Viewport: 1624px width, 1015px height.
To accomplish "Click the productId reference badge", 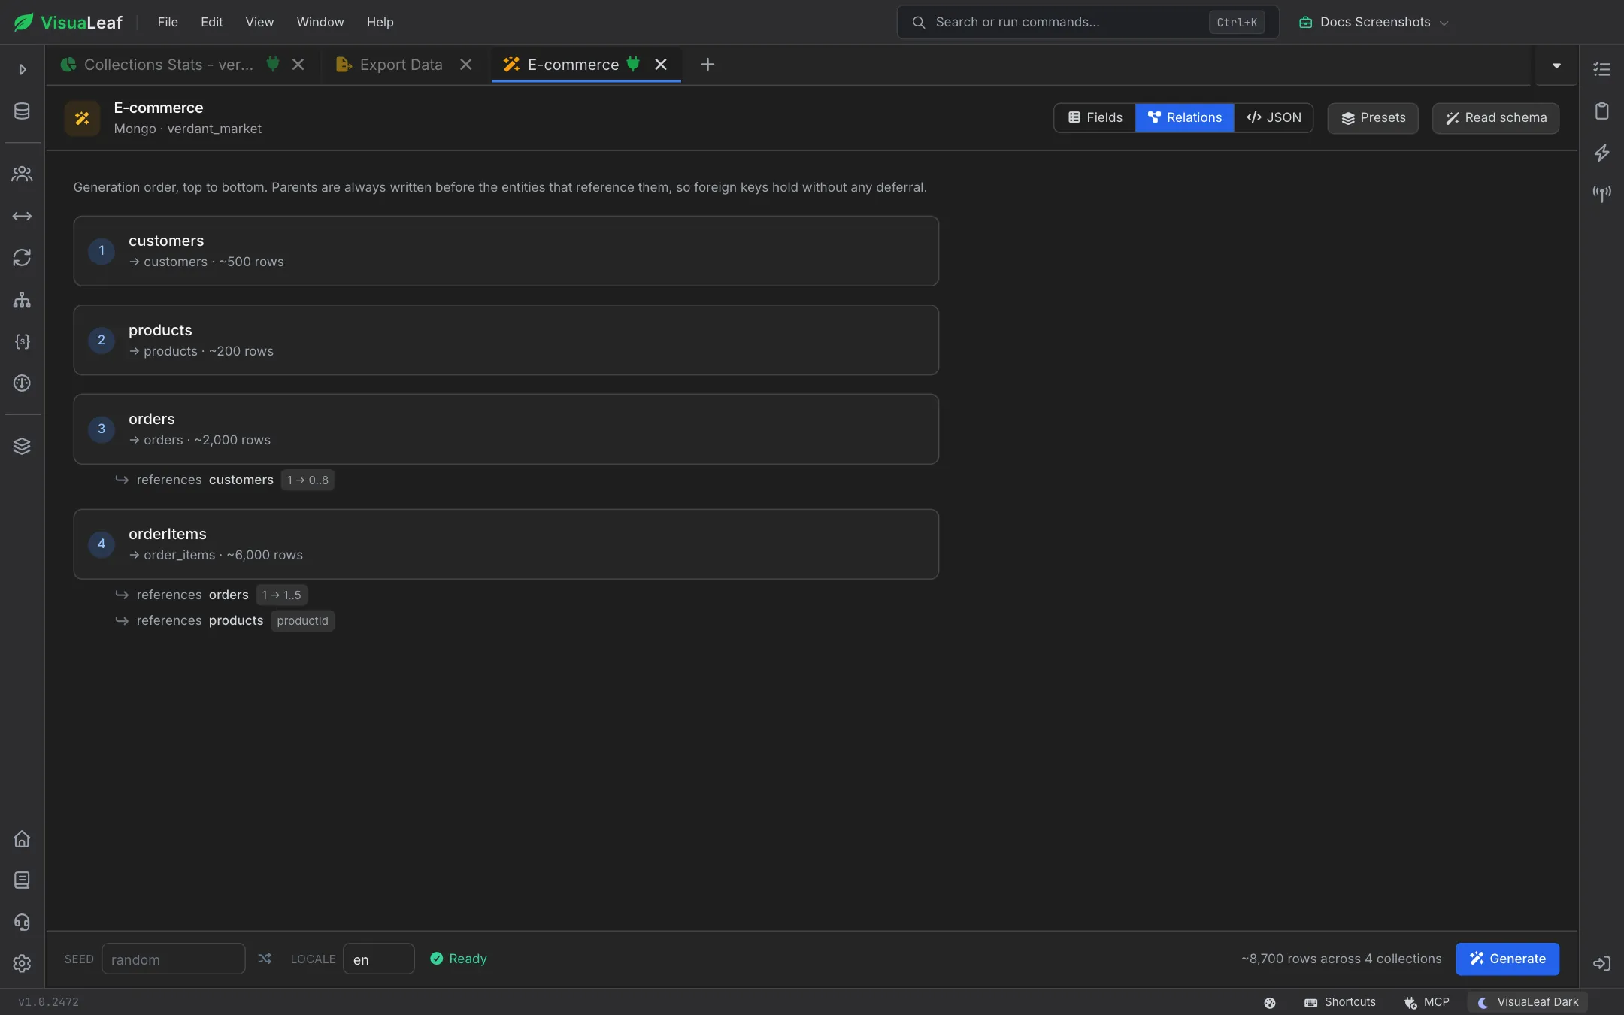I will 302,620.
